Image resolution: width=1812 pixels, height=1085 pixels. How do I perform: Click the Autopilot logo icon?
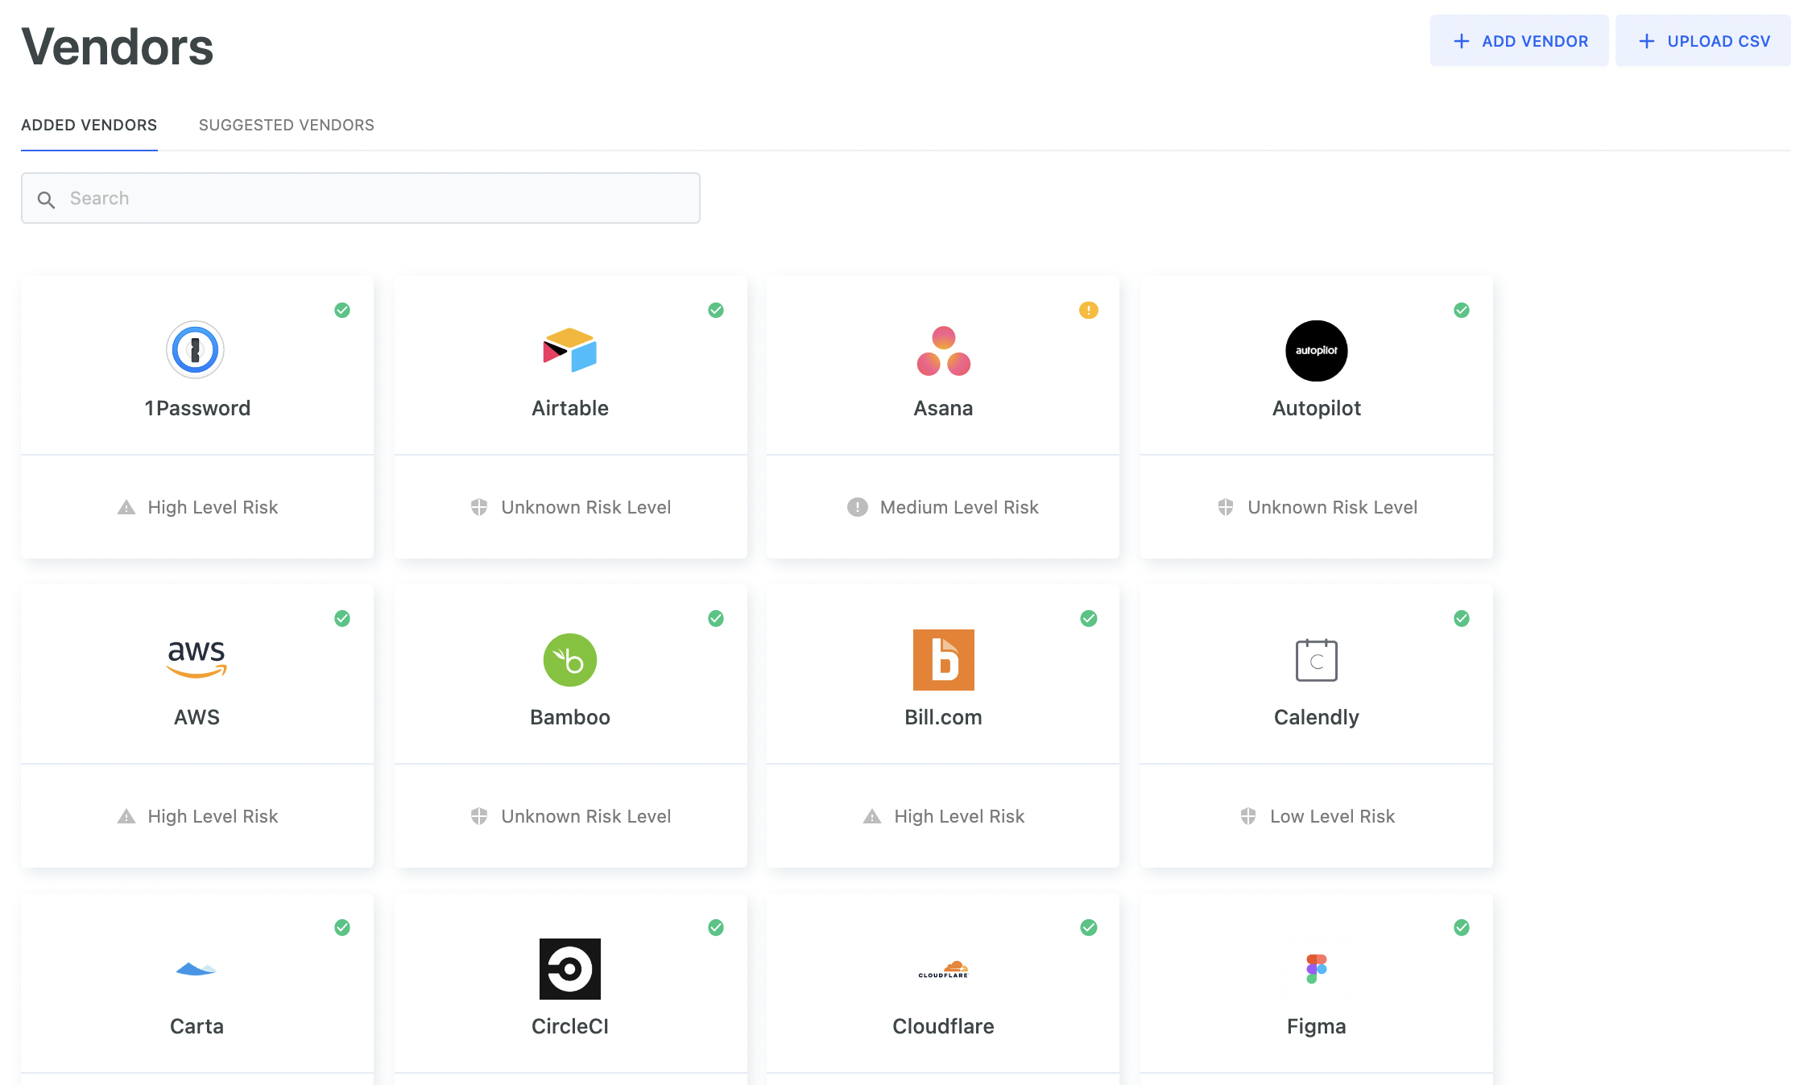pyautogui.click(x=1317, y=350)
